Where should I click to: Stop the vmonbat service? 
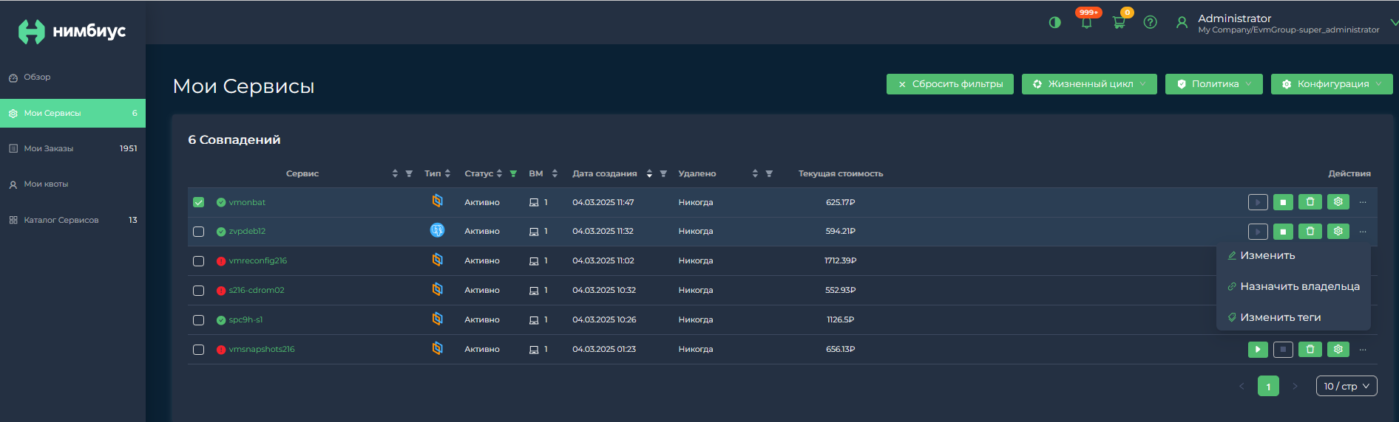pos(1283,202)
